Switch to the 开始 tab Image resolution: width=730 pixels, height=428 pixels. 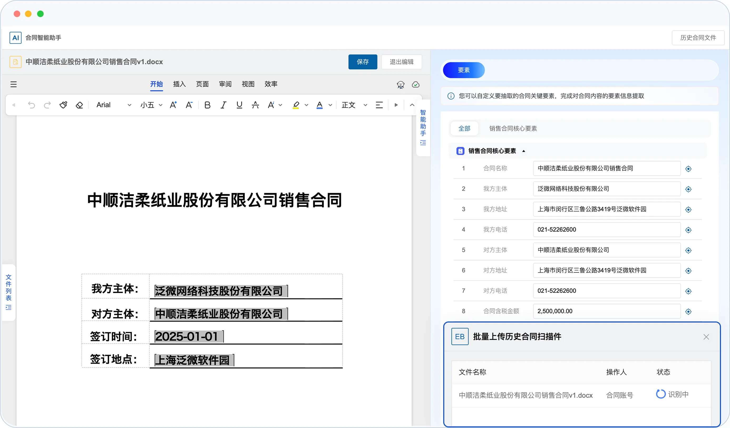click(157, 84)
